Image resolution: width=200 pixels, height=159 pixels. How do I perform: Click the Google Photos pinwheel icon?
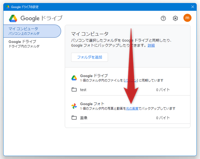[74, 106]
